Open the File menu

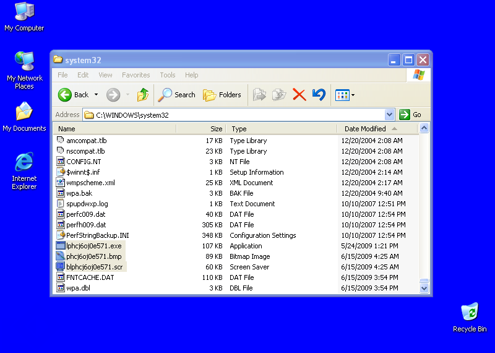(x=62, y=75)
